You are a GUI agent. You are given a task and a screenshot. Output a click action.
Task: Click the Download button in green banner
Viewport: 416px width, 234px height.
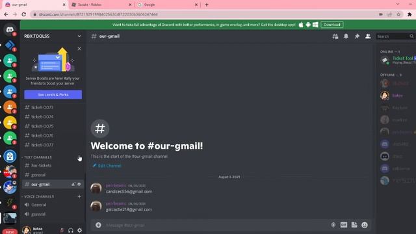pos(332,25)
